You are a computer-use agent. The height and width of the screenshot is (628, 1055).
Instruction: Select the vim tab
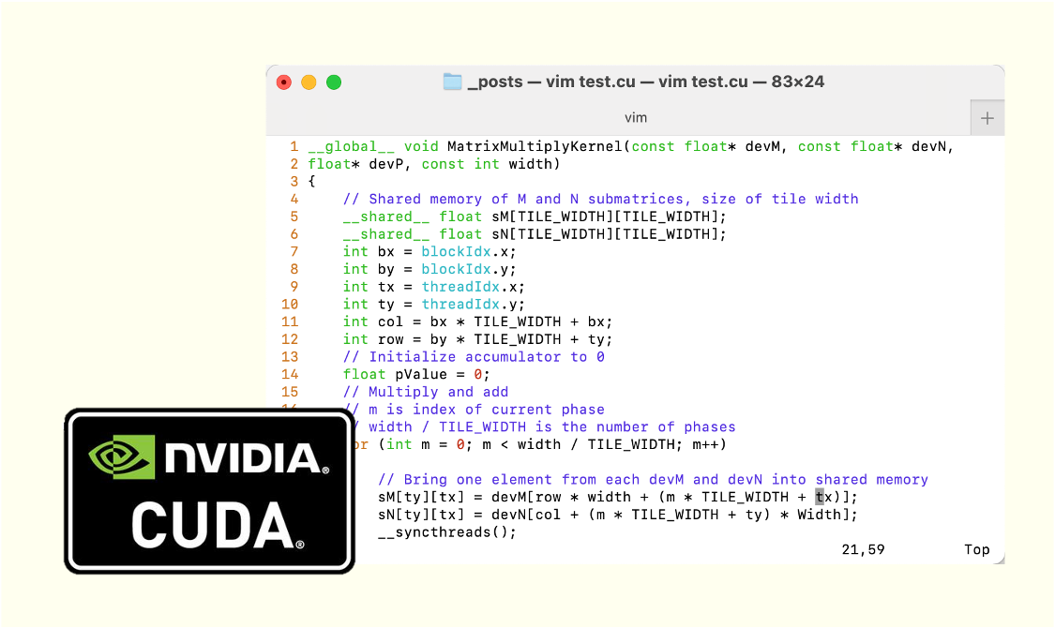636,117
